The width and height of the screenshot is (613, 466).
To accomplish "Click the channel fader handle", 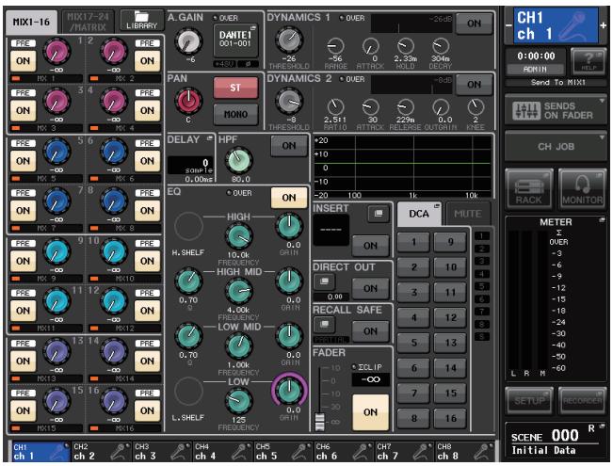I will 320,421.
